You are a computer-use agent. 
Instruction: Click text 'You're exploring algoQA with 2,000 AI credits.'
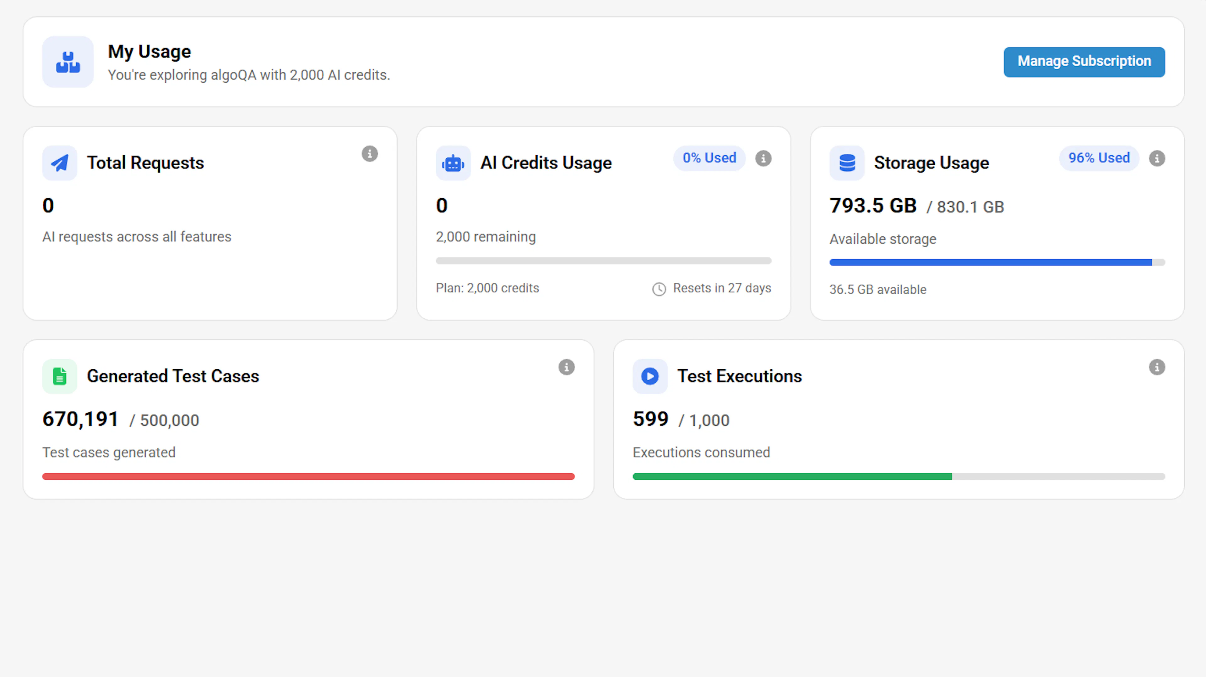249,75
